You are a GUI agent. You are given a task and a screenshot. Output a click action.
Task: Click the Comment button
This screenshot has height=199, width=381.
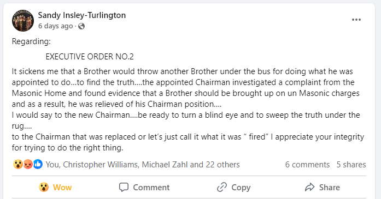(x=144, y=187)
